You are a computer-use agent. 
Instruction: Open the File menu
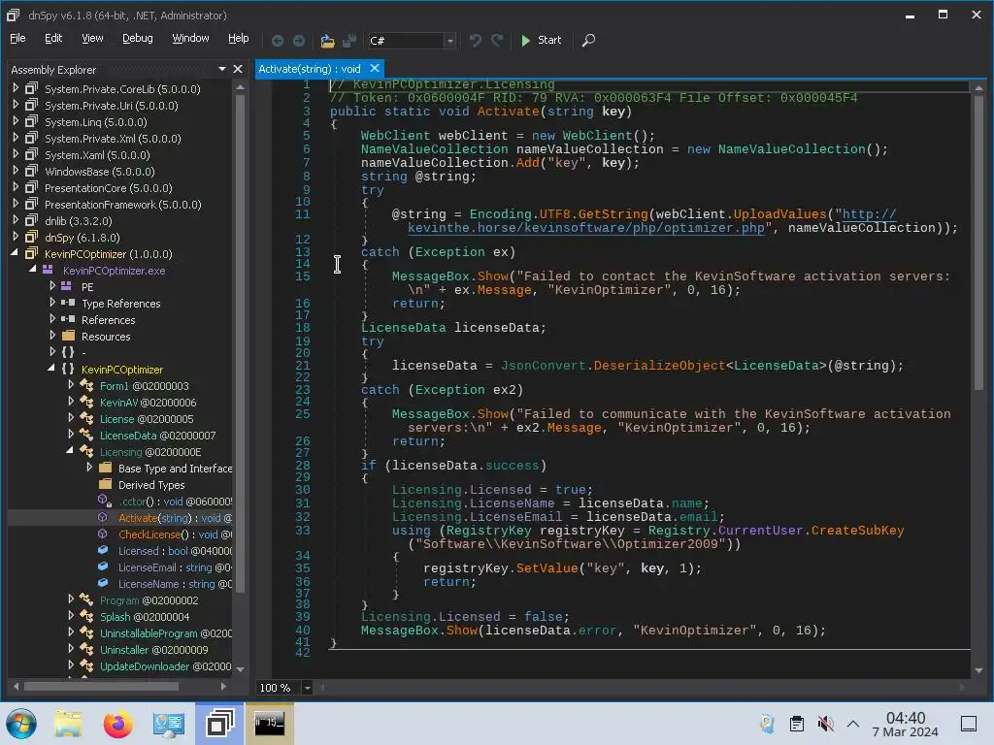coord(17,38)
